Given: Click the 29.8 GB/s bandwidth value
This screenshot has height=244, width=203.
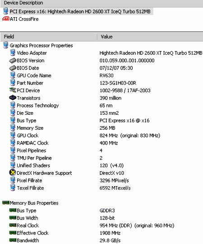Looking at the screenshot, I should [x=110, y=240].
